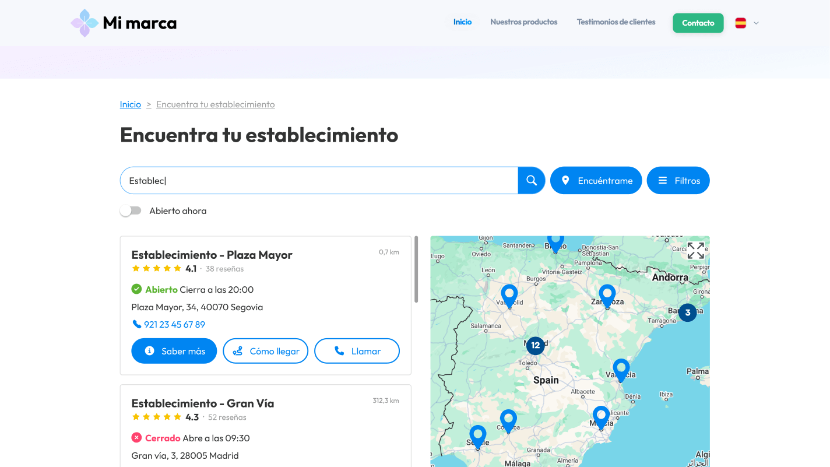Click the search input containing Establec
This screenshot has width=830, height=467.
coord(319,180)
